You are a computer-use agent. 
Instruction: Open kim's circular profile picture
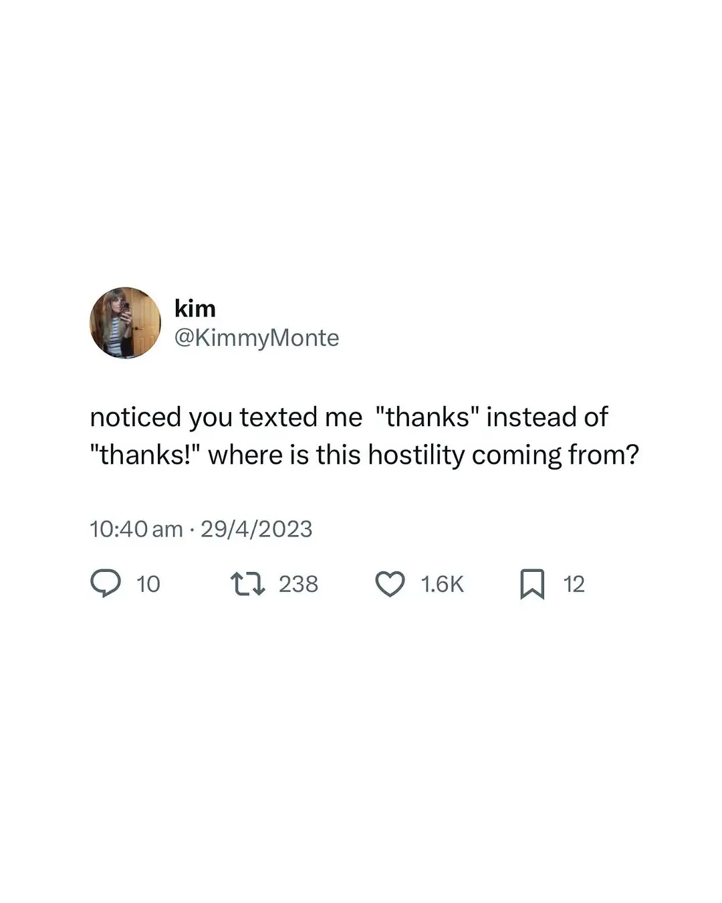pyautogui.click(x=126, y=323)
